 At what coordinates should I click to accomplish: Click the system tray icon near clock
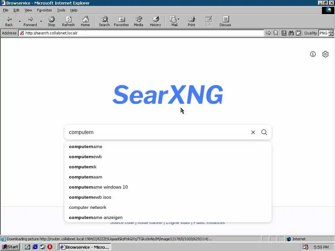[306, 247]
